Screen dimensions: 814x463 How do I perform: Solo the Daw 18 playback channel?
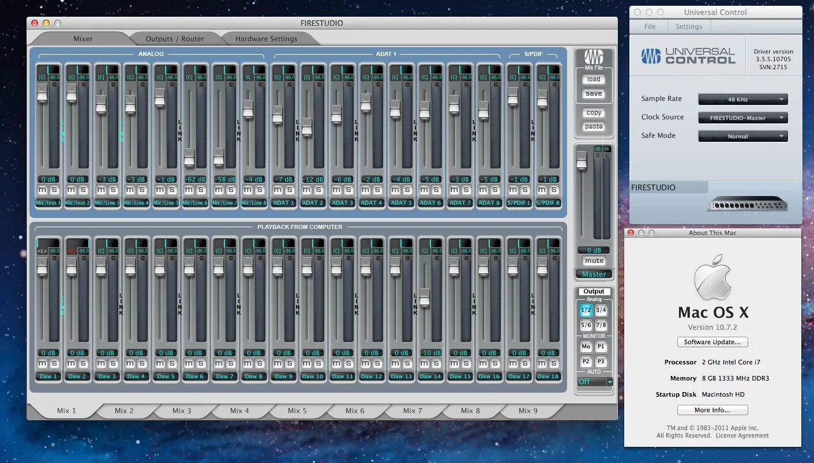pos(554,363)
